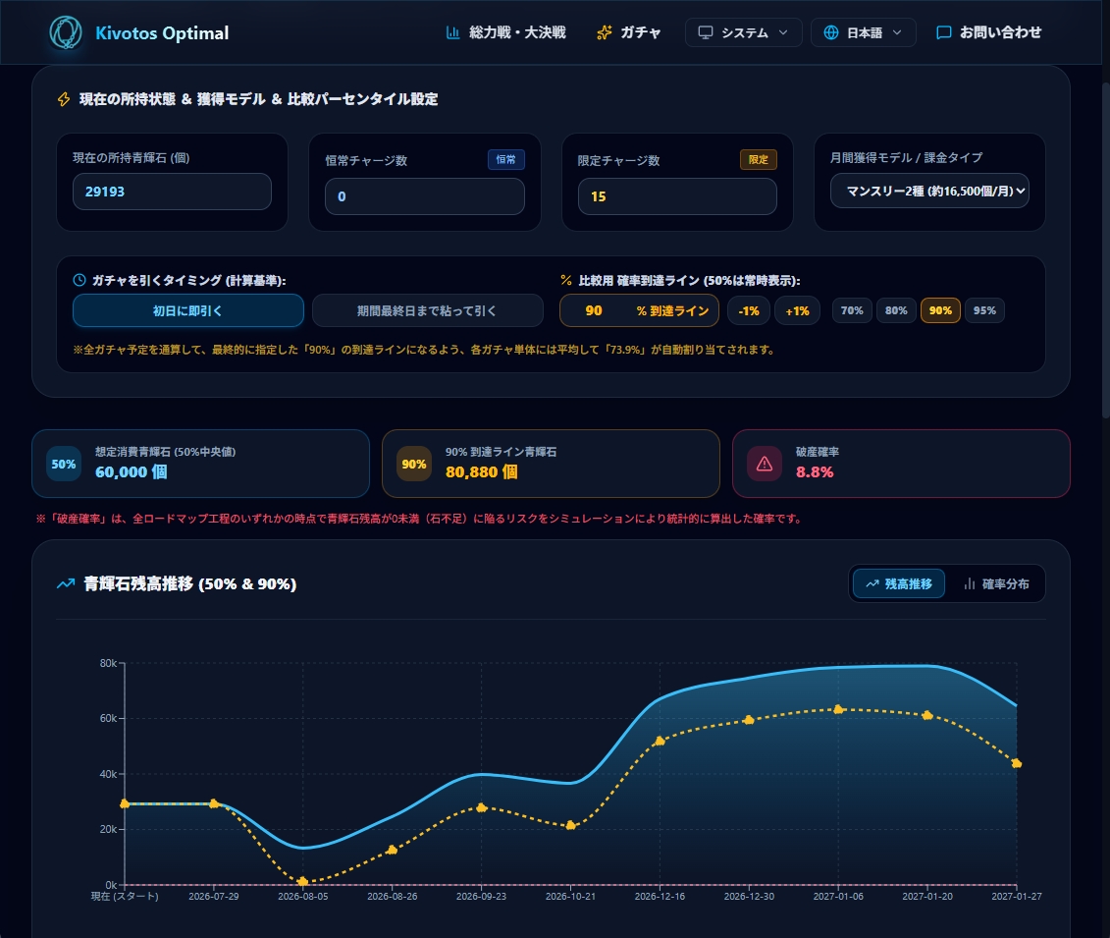Viewport: 1110px width, 938px height.
Task: Click the 恒常チャージ数 input showing 0
Action: (x=425, y=196)
